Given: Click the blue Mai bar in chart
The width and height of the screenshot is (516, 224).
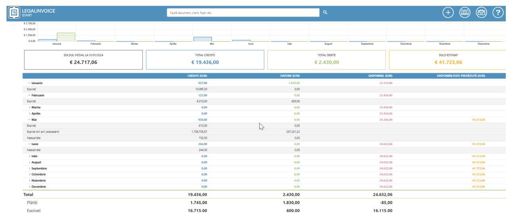Looking at the screenshot, I should [x=202, y=39].
